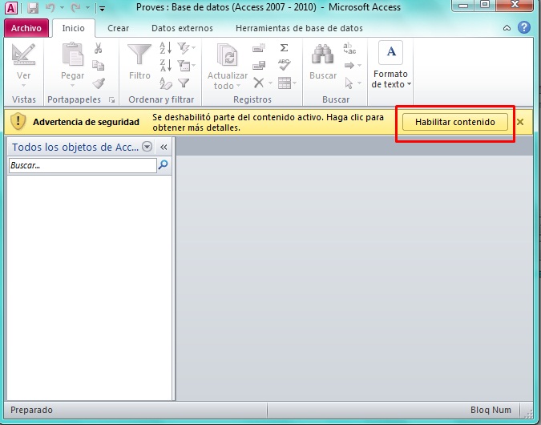Click the remove sort eraser icon
The width and height of the screenshot is (541, 425).
(x=166, y=83)
